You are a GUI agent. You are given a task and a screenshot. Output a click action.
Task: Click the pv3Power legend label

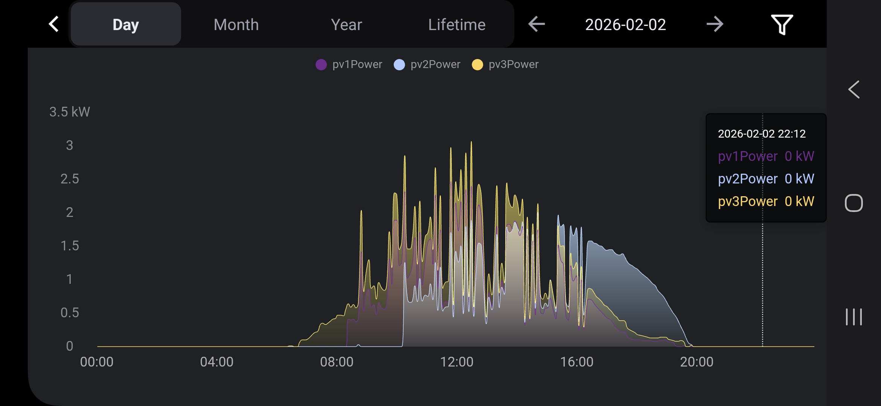[x=514, y=65]
